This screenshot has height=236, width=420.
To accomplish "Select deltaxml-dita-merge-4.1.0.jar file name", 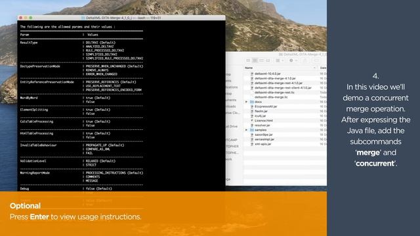I will [275, 79].
